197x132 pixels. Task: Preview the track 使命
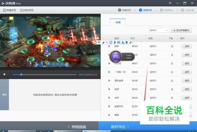coord(109,46)
